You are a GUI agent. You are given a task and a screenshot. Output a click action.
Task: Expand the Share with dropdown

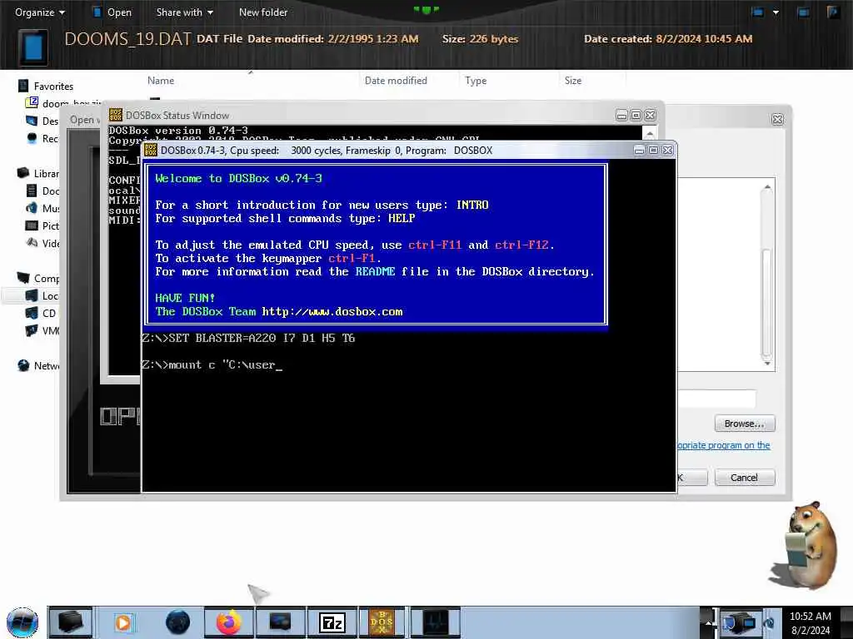tap(184, 12)
